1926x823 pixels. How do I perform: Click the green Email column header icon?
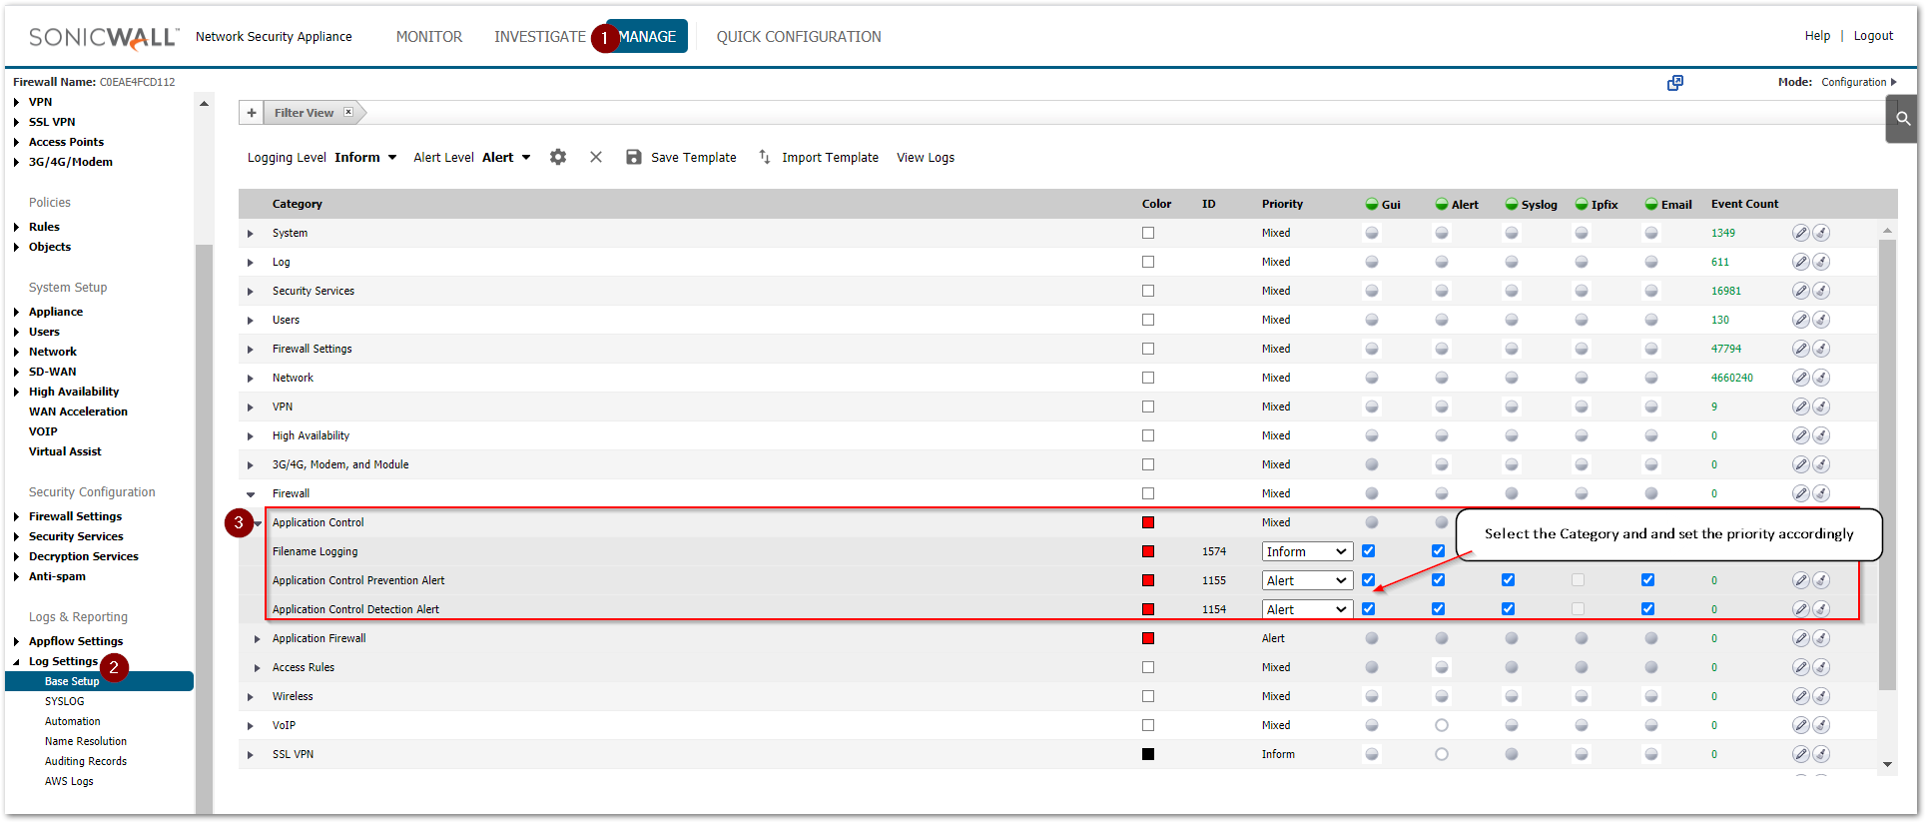1651,204
